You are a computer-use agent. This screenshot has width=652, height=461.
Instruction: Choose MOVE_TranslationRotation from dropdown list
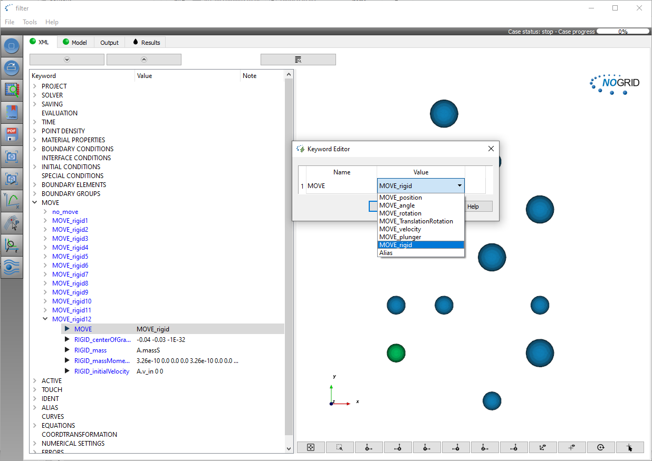tap(421, 221)
